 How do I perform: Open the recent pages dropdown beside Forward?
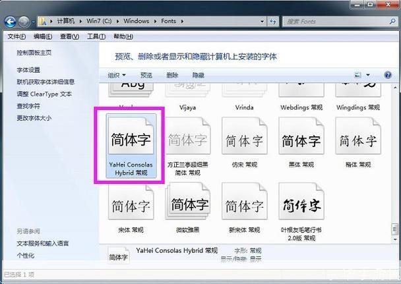tap(33, 22)
